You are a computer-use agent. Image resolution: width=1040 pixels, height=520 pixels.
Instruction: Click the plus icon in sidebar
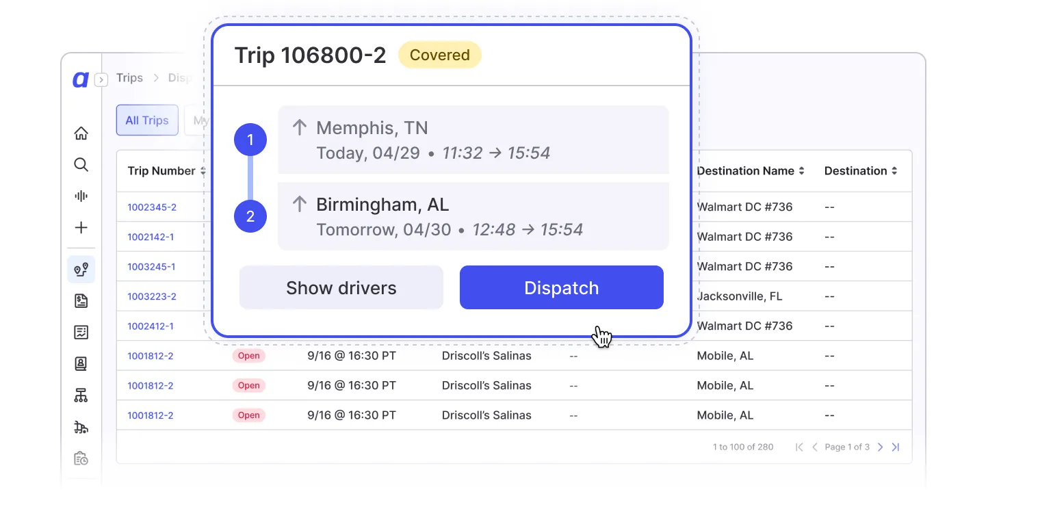point(81,228)
